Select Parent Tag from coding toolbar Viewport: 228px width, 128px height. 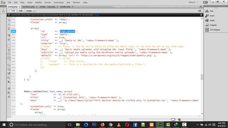9,35
